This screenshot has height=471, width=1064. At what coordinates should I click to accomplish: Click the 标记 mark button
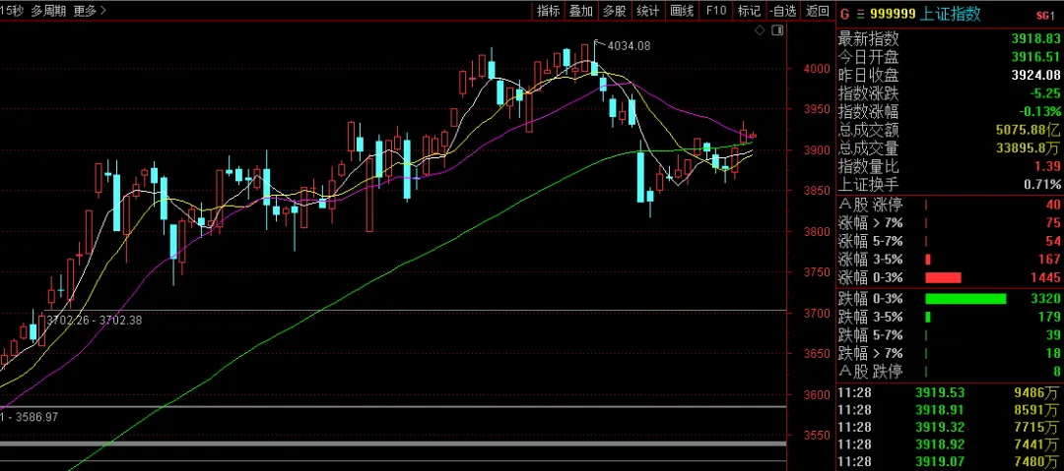click(x=749, y=10)
